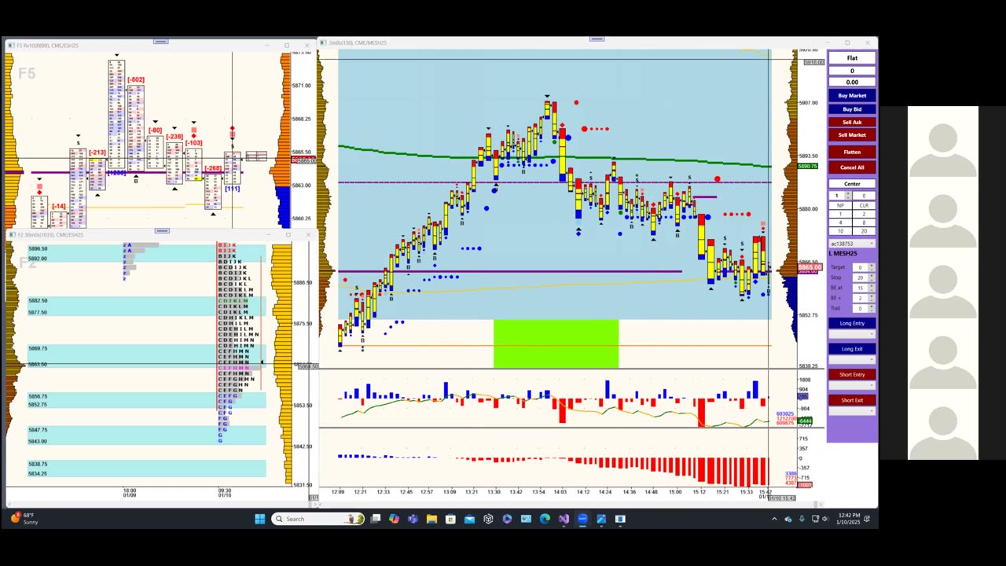The height and width of the screenshot is (566, 1006).
Task: Launch Copilot from the taskbar
Action: pos(394,519)
